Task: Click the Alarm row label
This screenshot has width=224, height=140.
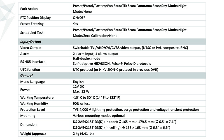Action: click(25, 54)
